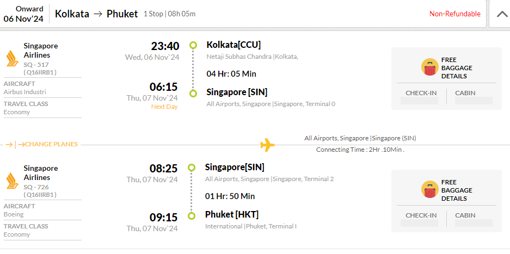Image resolution: width=510 pixels, height=254 pixels.
Task: Click the Singapore departure dot at 08:25
Action: pyautogui.click(x=192, y=168)
